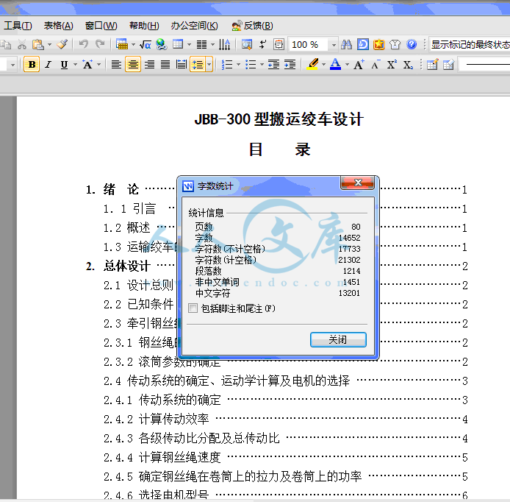Viewport: 510px width, 502px height.
Task: Open the 反馈(B) menu
Action: pyautogui.click(x=252, y=26)
